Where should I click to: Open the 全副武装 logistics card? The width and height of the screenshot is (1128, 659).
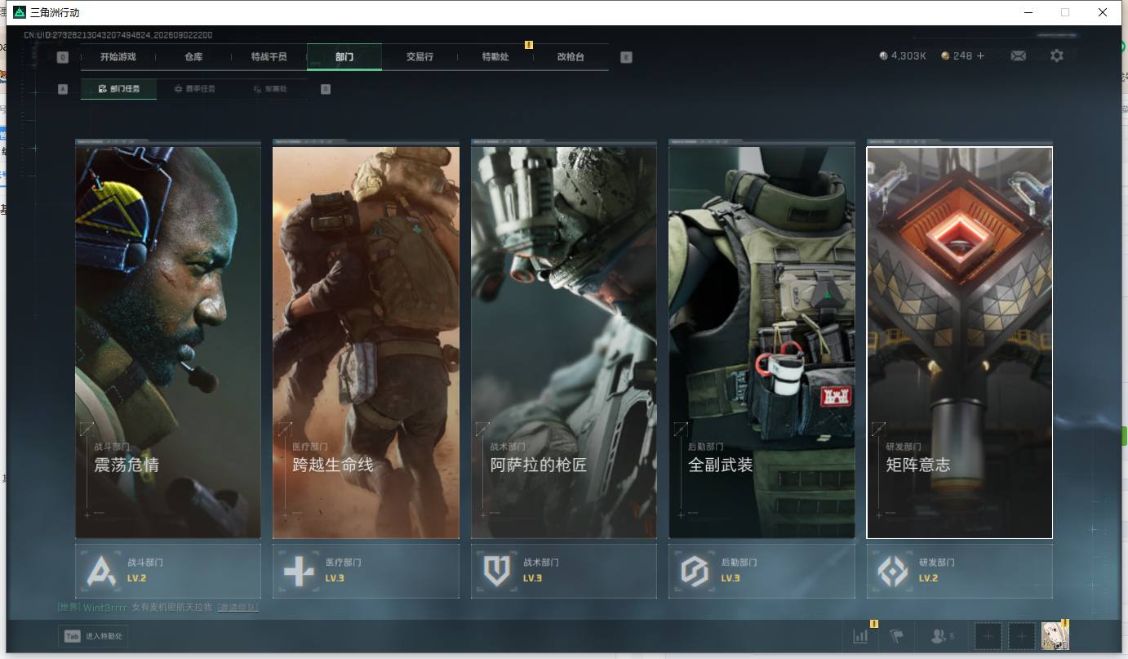point(762,342)
